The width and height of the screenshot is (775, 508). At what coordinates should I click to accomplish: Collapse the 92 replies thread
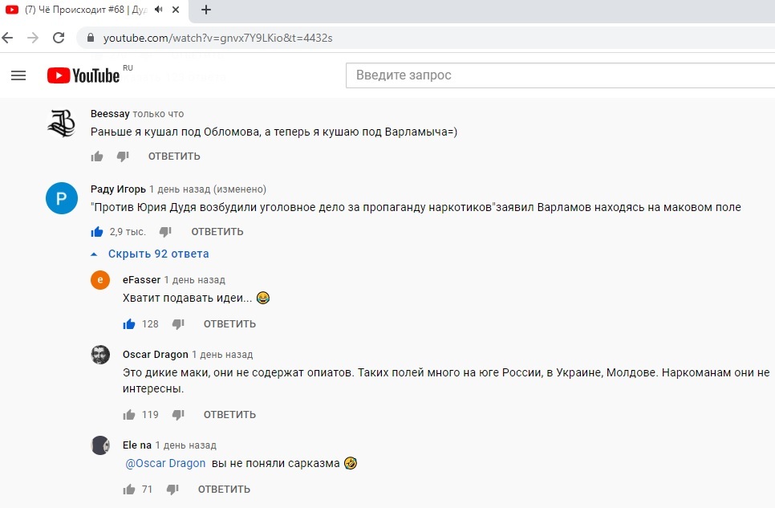[x=151, y=254]
